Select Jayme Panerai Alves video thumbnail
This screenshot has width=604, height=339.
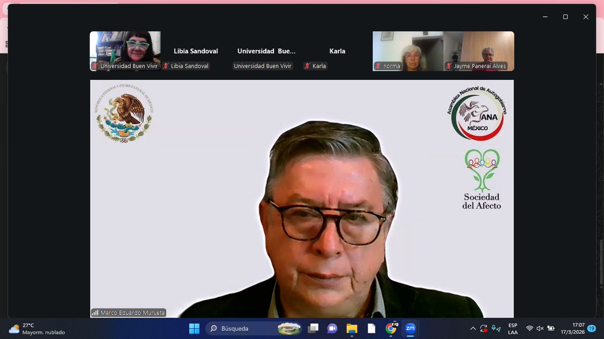[x=479, y=51]
